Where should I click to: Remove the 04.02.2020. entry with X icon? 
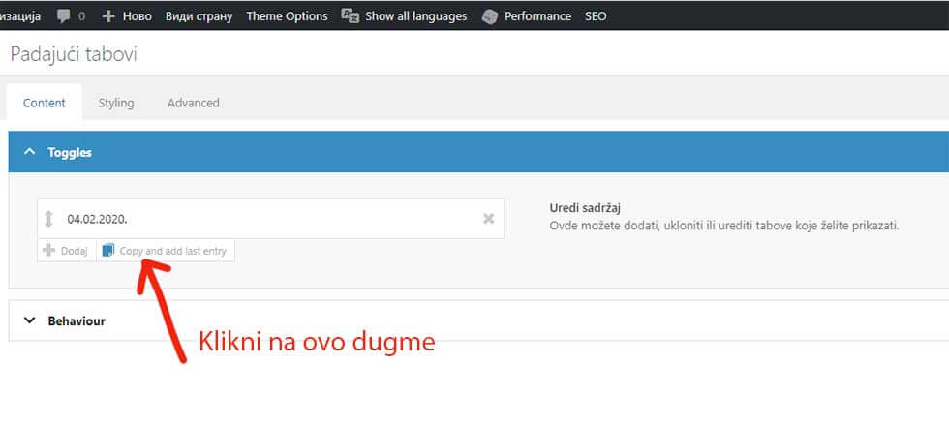pyautogui.click(x=488, y=219)
